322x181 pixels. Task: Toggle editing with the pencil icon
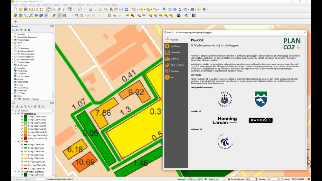pyautogui.click(x=59, y=15)
